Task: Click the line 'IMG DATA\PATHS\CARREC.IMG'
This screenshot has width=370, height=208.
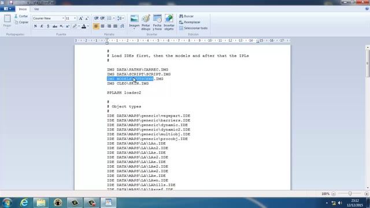Action: point(138,69)
